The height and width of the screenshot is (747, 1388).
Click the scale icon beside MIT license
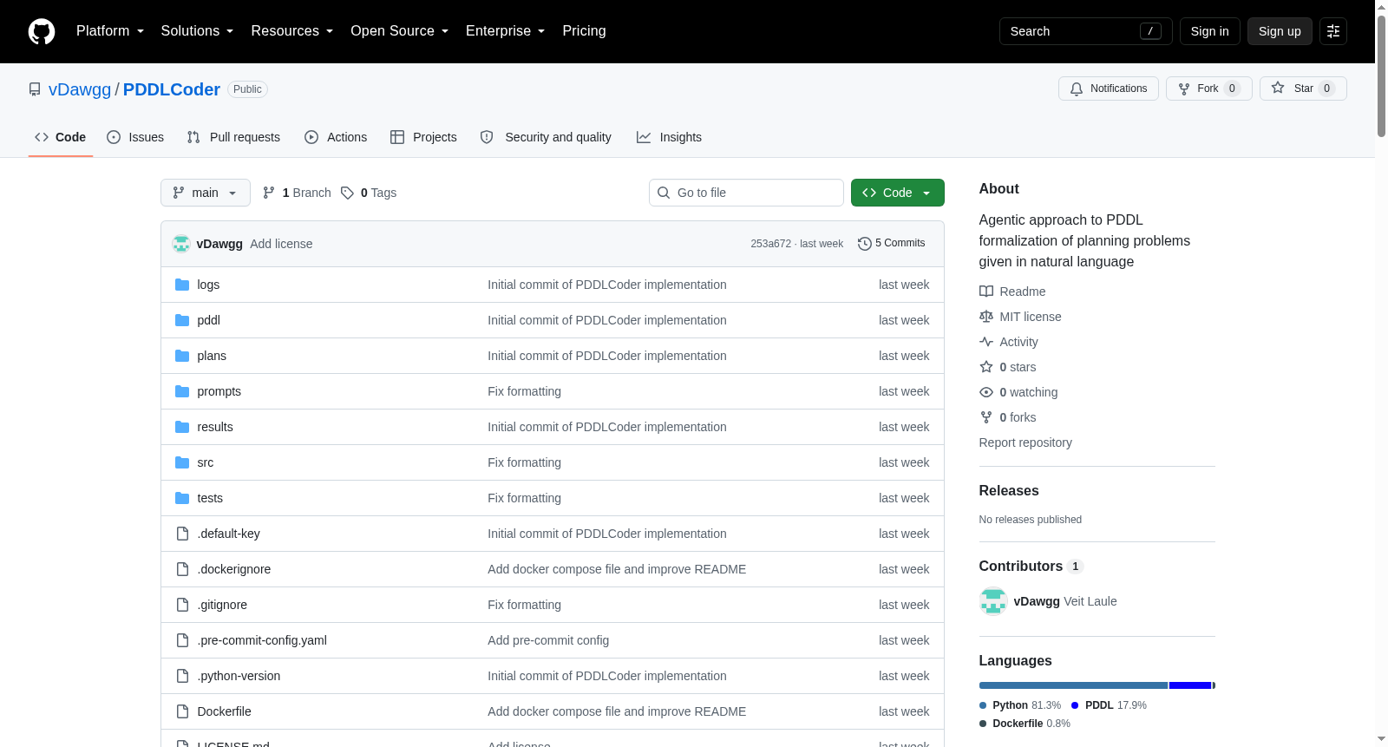pyautogui.click(x=986, y=317)
